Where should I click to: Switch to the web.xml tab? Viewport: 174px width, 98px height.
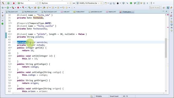65,12
